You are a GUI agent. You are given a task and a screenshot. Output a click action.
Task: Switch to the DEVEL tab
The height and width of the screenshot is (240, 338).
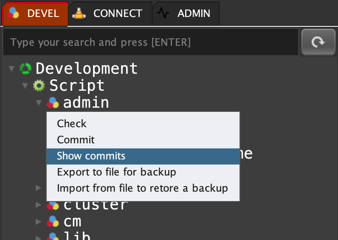click(x=35, y=13)
